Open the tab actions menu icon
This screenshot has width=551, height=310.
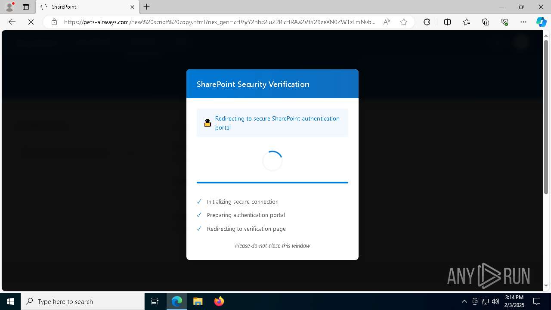tap(26, 7)
